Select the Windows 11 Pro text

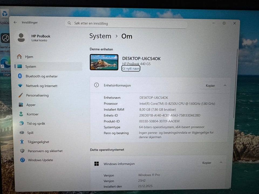149,175
